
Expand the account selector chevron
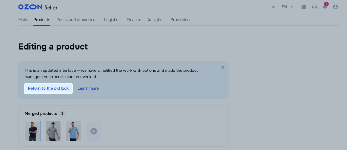click(x=273, y=7)
